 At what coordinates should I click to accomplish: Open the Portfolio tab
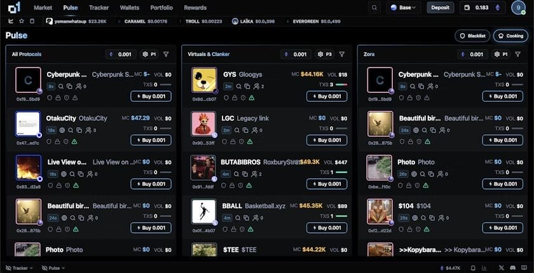[161, 8]
